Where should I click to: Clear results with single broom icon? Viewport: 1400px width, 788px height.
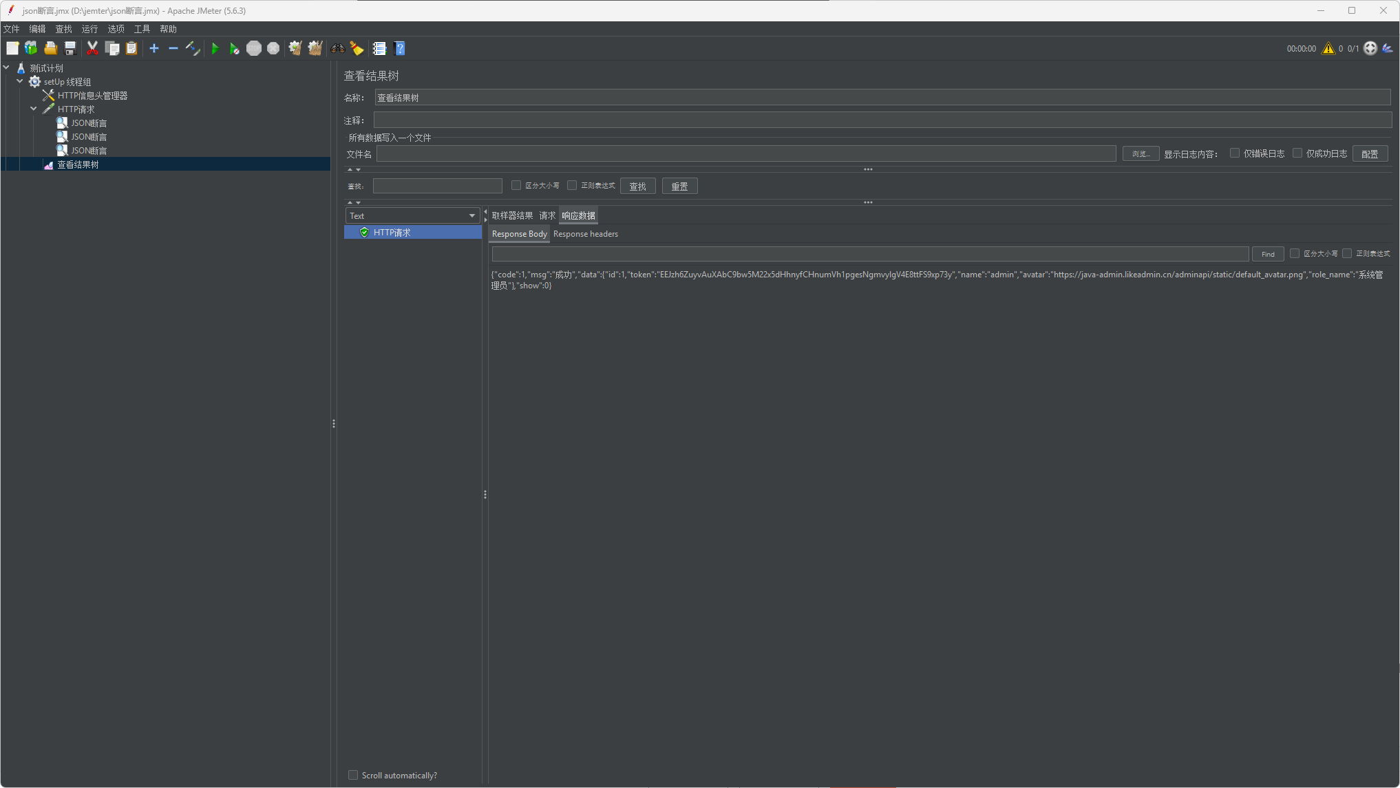coord(295,48)
